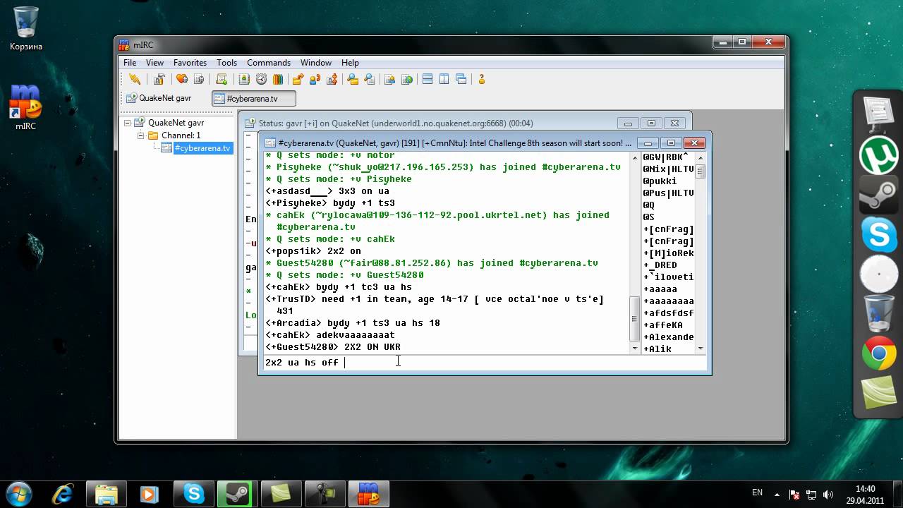
Task: Click the About question mark toolbar icon
Action: click(x=482, y=80)
